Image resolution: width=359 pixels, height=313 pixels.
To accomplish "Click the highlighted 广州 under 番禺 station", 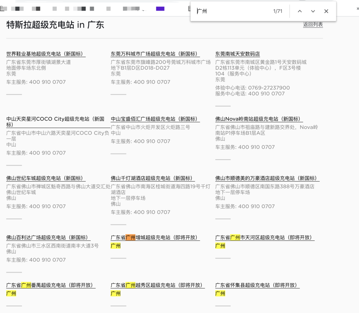I will point(11,293).
